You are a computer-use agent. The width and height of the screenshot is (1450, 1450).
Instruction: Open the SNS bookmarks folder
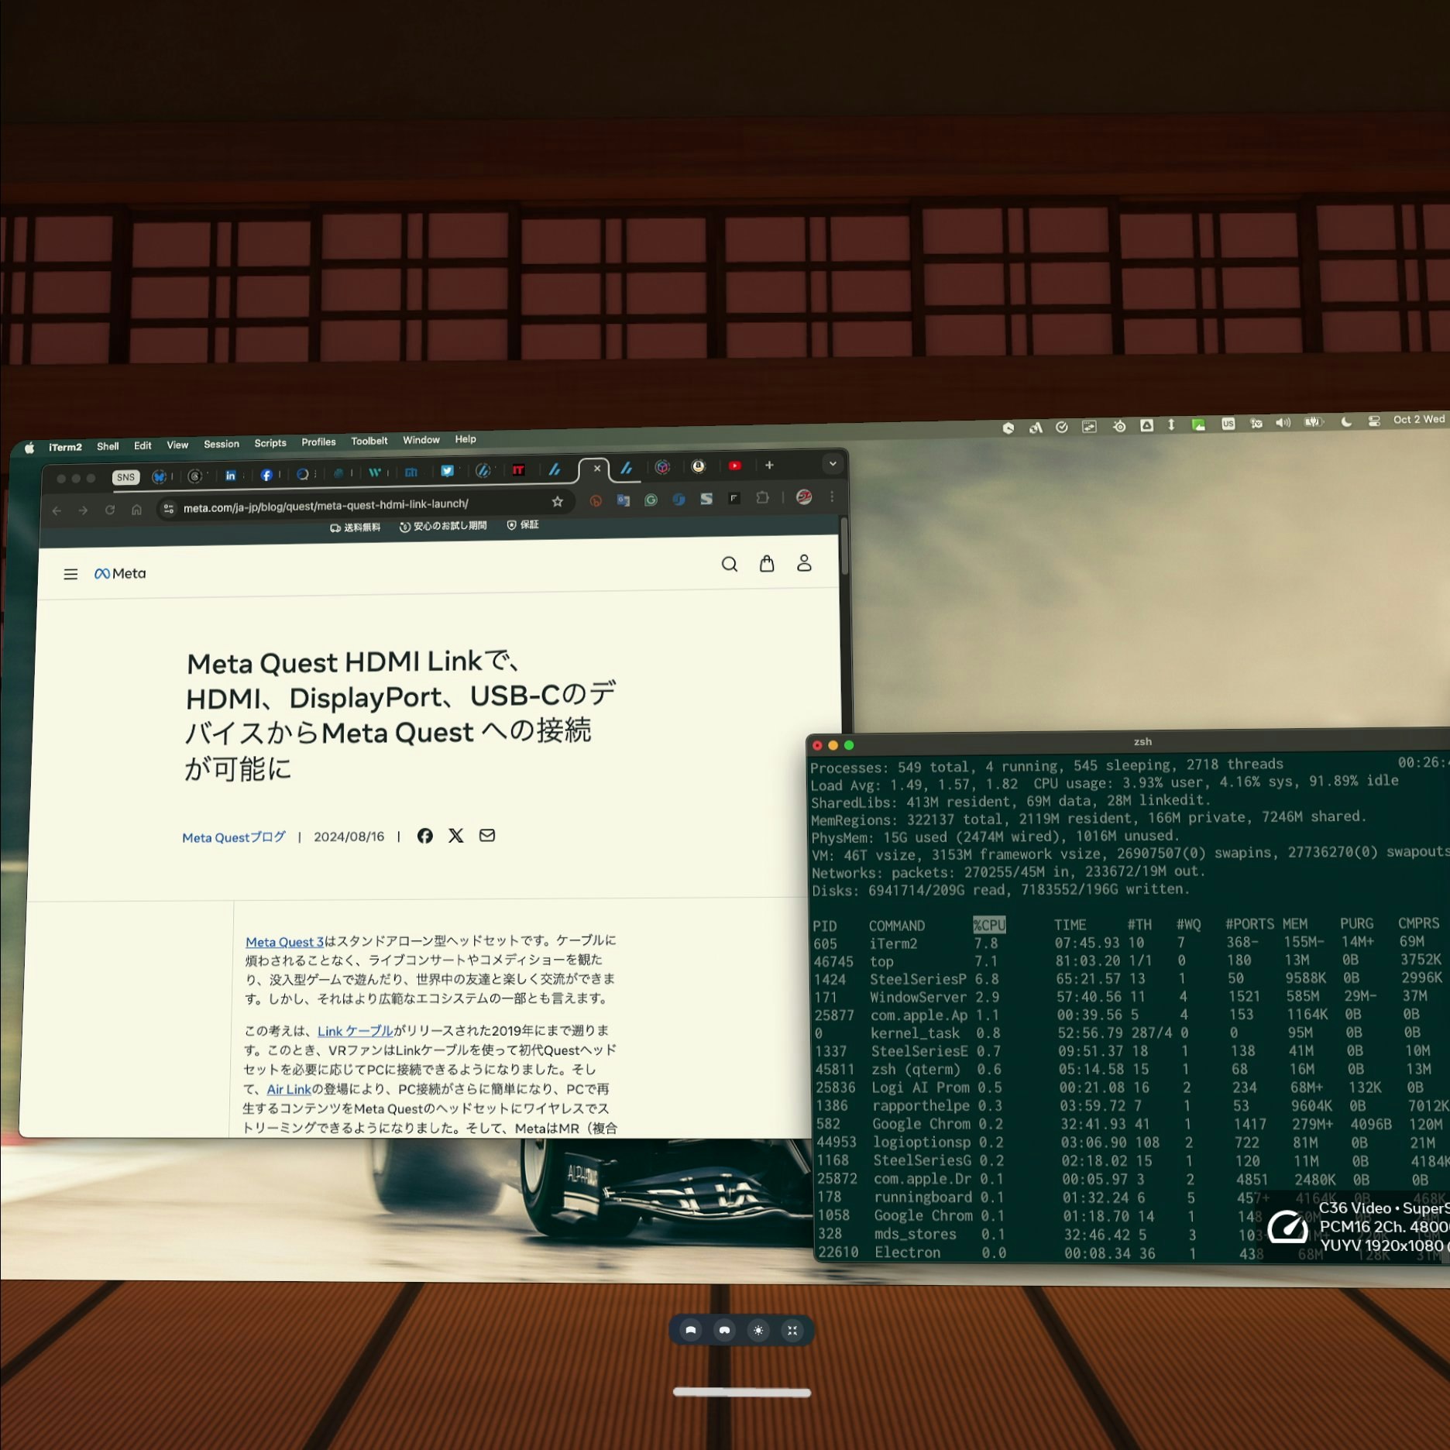click(x=126, y=477)
